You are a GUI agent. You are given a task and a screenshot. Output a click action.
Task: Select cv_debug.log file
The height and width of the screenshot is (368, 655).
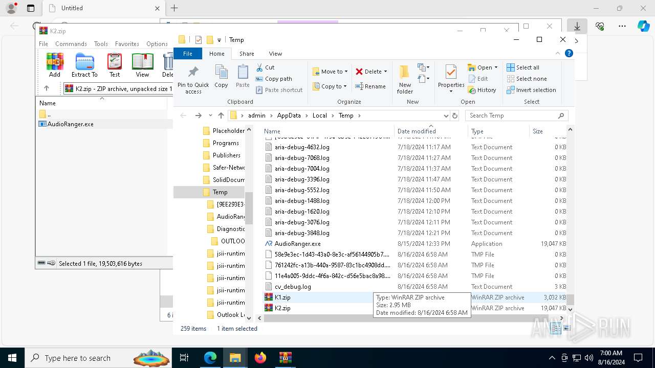tap(293, 287)
